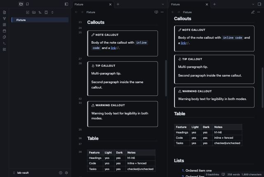Viewport: 264px width, 177px height.
Task: Click 'Notes' column header in left table
Action: (140, 152)
